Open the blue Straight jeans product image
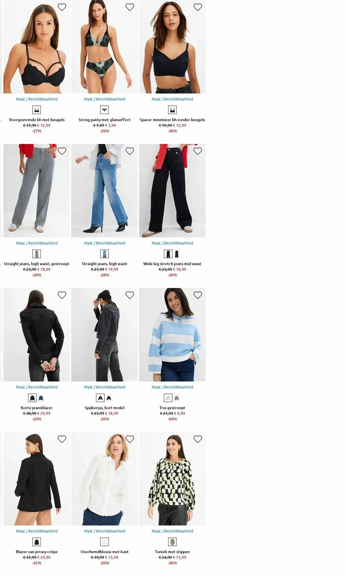The width and height of the screenshot is (345, 576). tap(105, 191)
